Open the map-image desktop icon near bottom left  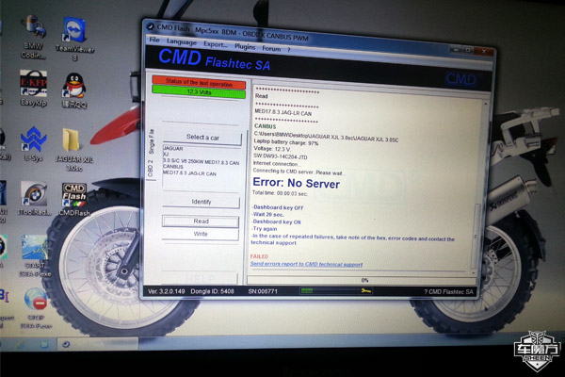[x=34, y=255]
